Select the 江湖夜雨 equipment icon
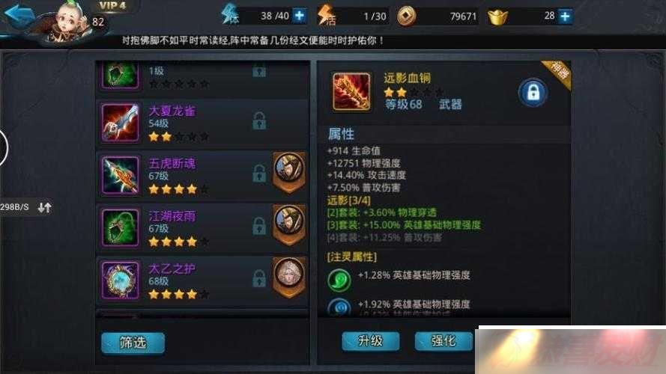666x374 pixels. click(120, 227)
